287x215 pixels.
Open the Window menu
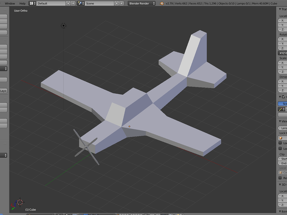click(x=10, y=3)
